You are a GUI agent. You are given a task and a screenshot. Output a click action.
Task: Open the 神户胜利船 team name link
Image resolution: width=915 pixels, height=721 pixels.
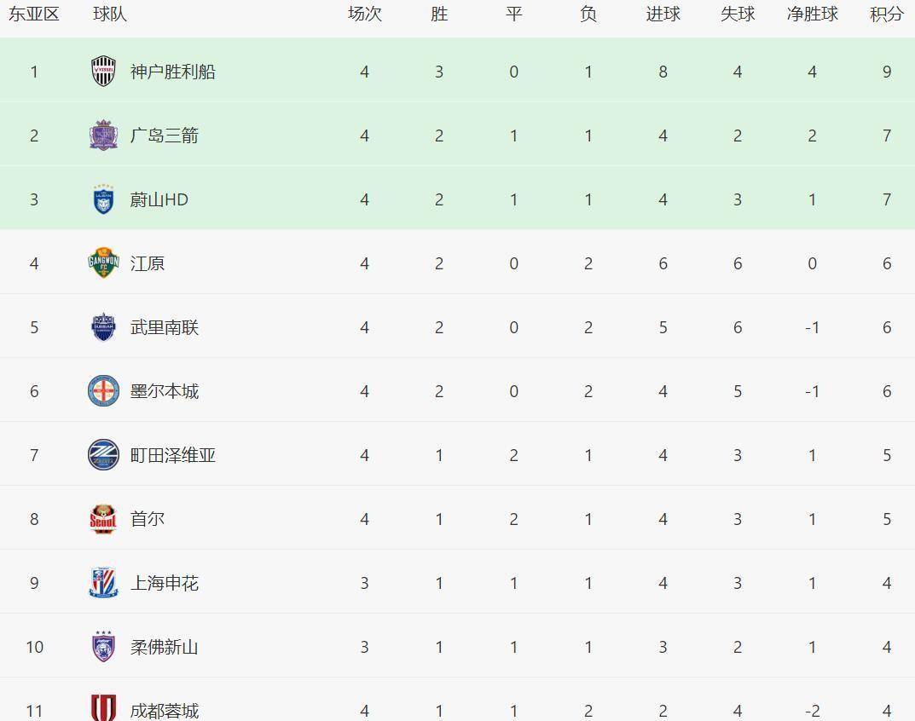point(172,72)
